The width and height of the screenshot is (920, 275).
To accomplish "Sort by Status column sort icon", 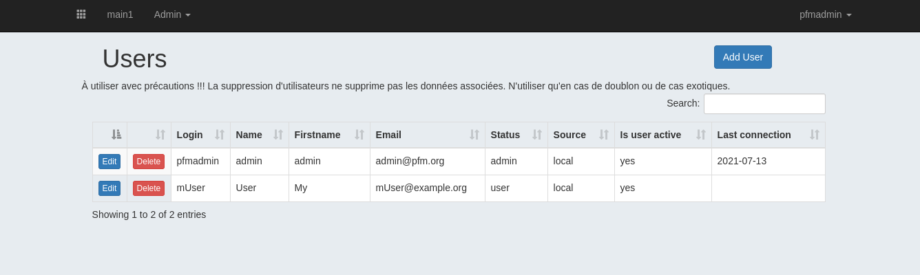I will (537, 135).
